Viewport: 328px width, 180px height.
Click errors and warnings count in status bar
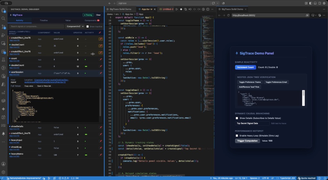coord(64,178)
